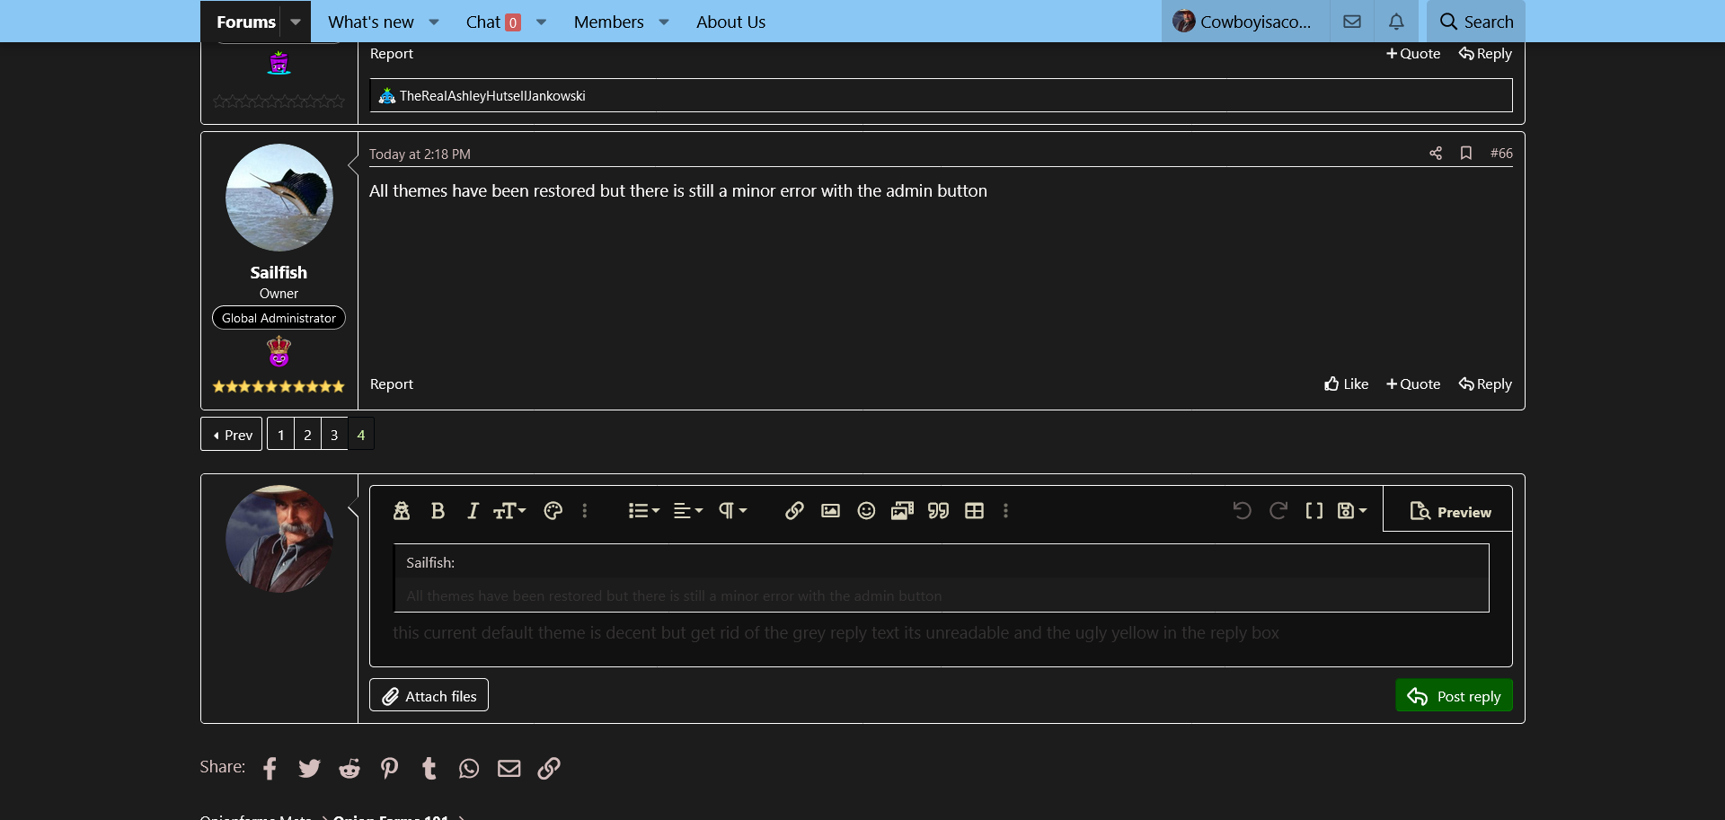Share the thread on Reddit

pos(349,769)
